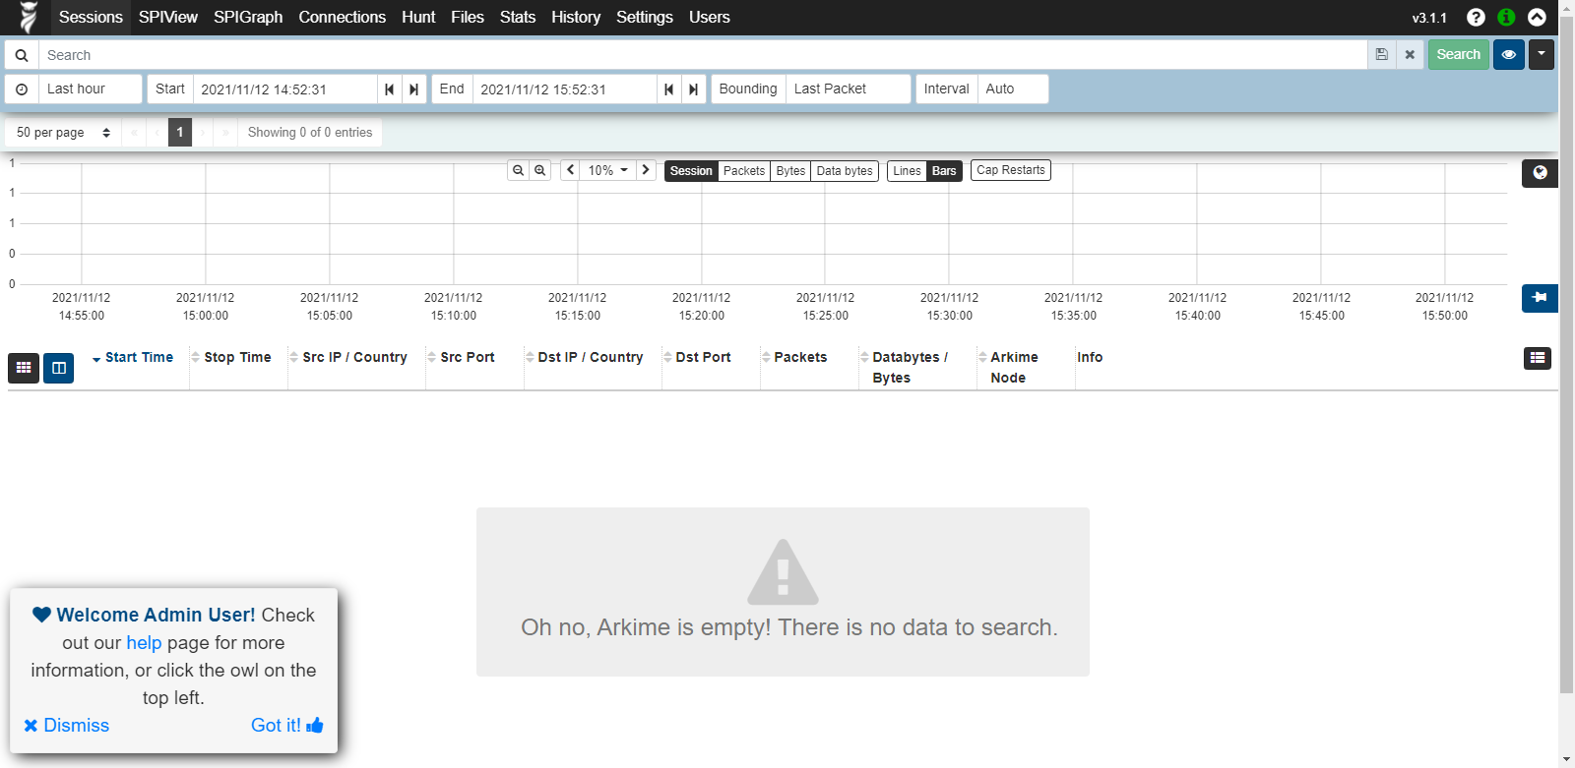This screenshot has height=768, width=1575.
Task: Click the Start time input field
Action: coord(285,89)
